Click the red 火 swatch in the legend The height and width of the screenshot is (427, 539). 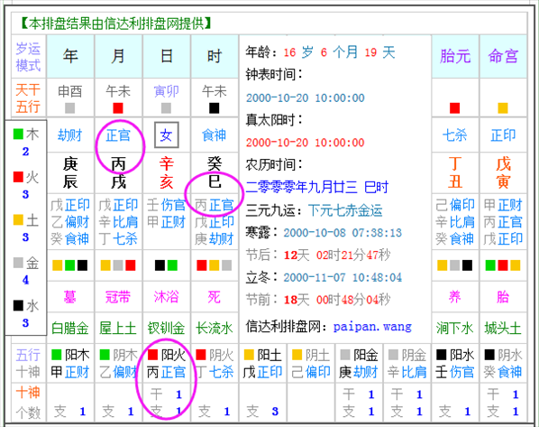pos(18,177)
